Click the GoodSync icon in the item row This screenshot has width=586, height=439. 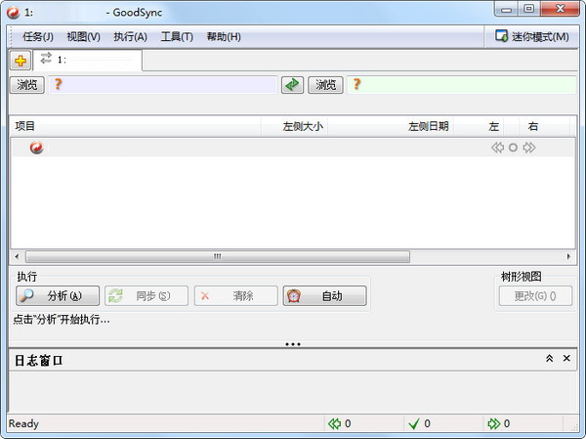click(x=37, y=148)
